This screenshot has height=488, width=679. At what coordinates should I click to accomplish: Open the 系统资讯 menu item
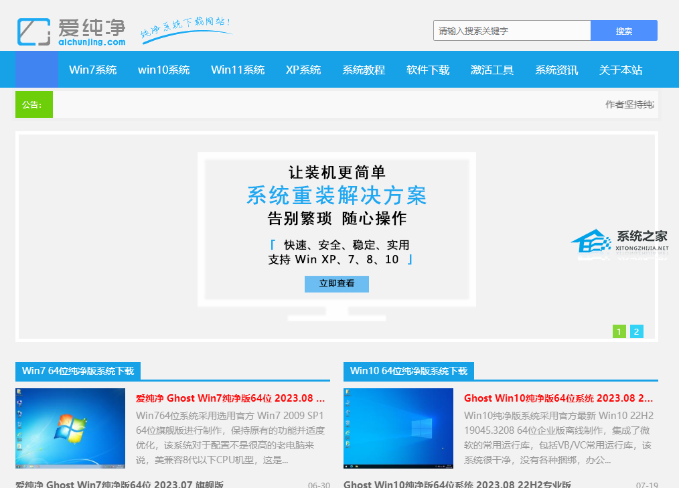pos(556,70)
